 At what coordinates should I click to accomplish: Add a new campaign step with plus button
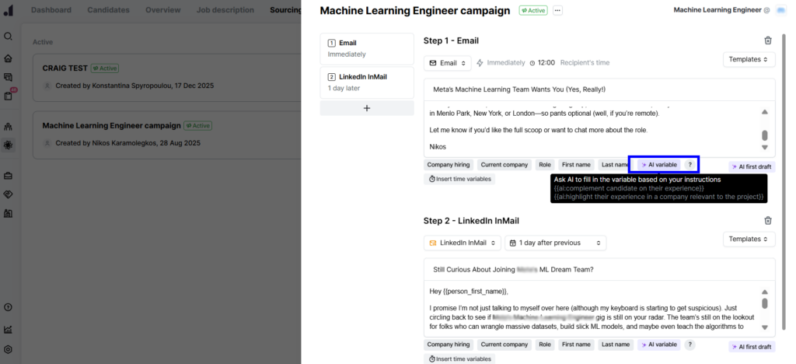[367, 108]
